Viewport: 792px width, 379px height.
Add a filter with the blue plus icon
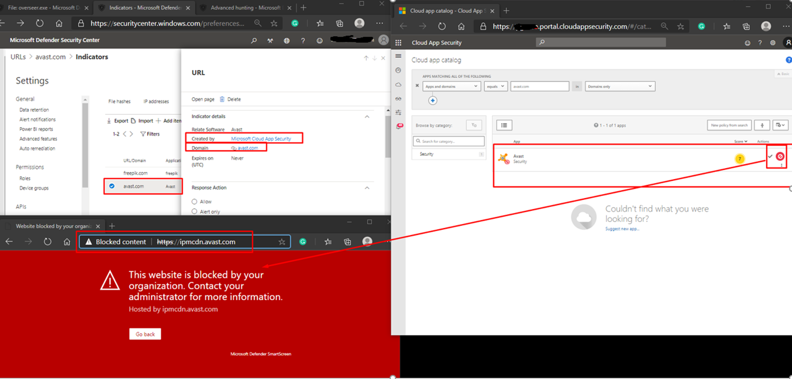coord(433,100)
